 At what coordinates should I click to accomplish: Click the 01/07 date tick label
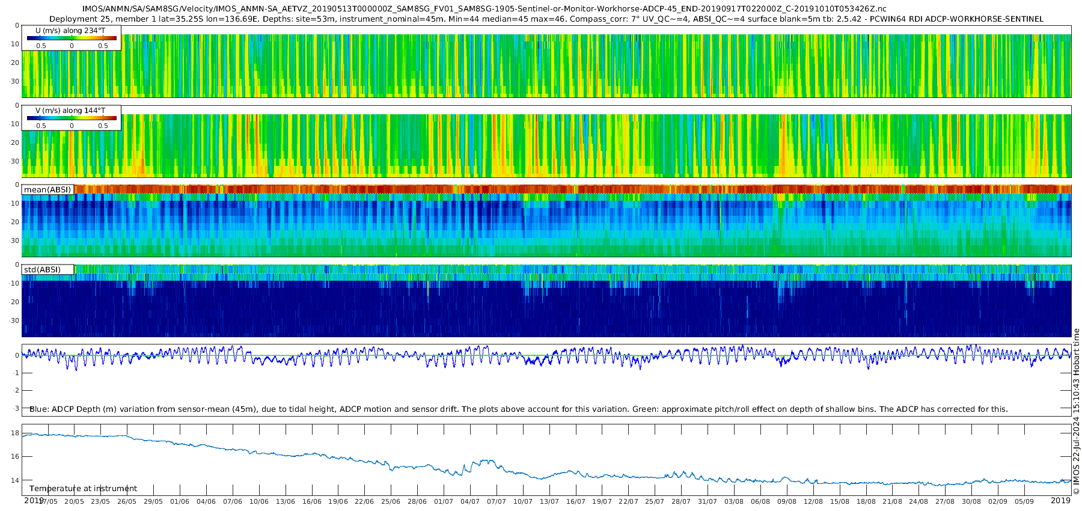coord(444,501)
